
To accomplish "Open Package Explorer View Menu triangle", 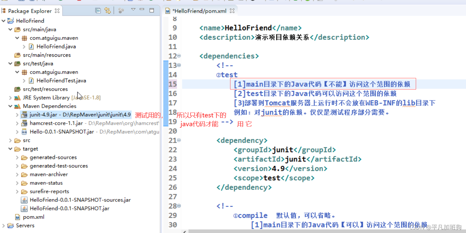I will coord(133,10).
